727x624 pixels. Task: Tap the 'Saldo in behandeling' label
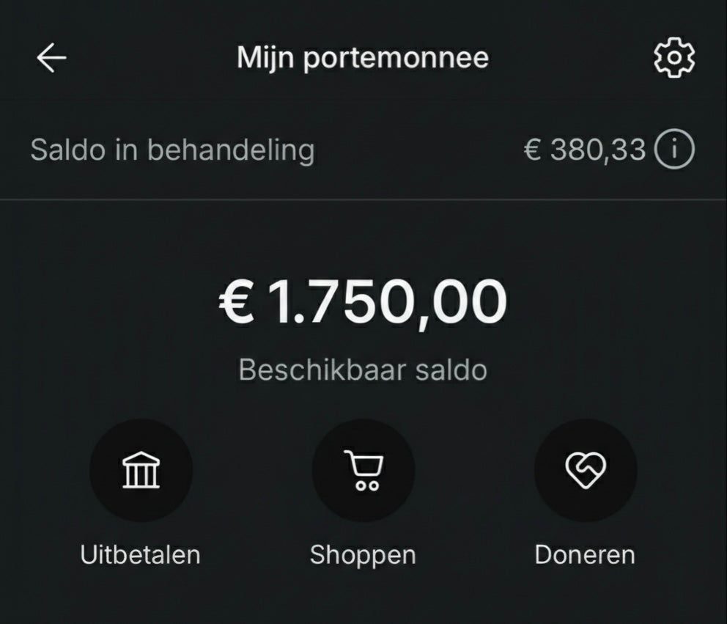coord(172,150)
